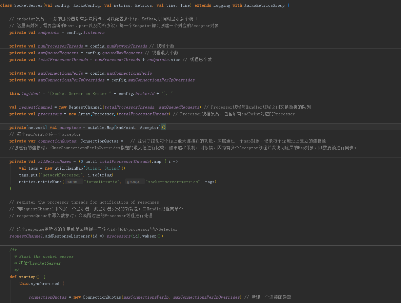
Task: Click the "name =" parameter hint
Action: click(x=74, y=182)
